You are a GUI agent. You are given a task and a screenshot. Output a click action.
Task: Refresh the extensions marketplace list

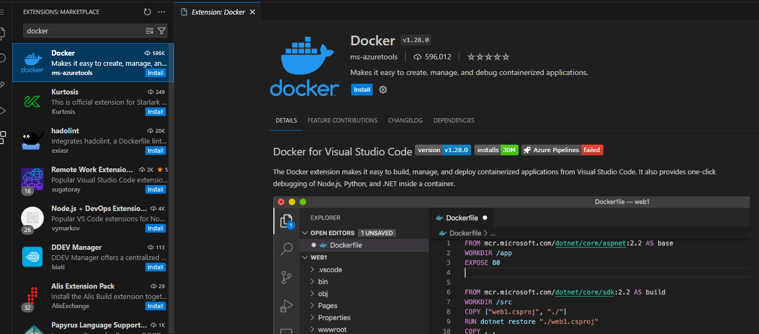(x=147, y=12)
